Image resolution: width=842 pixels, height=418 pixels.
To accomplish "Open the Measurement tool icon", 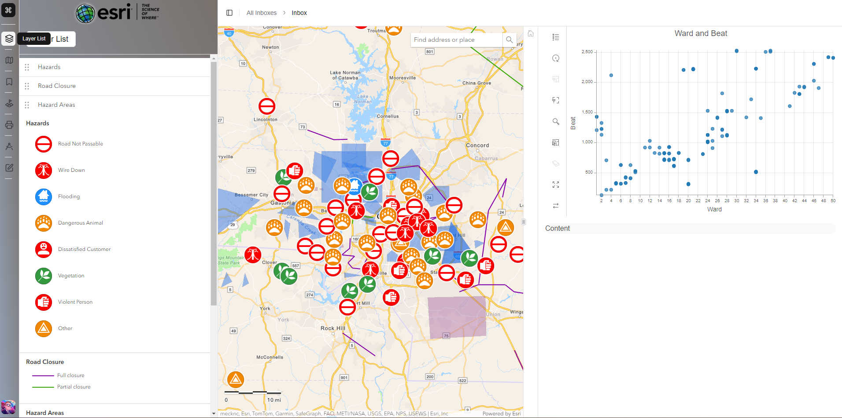I will click(x=9, y=146).
